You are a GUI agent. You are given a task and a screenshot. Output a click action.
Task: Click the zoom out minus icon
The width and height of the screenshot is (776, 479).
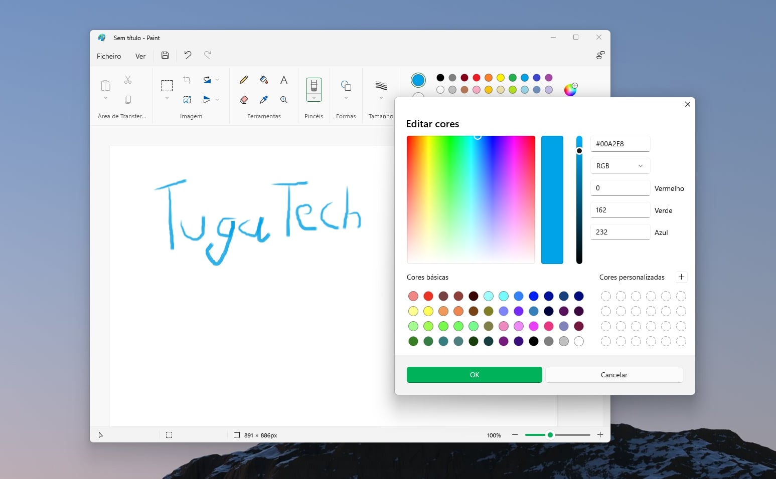tap(515, 435)
